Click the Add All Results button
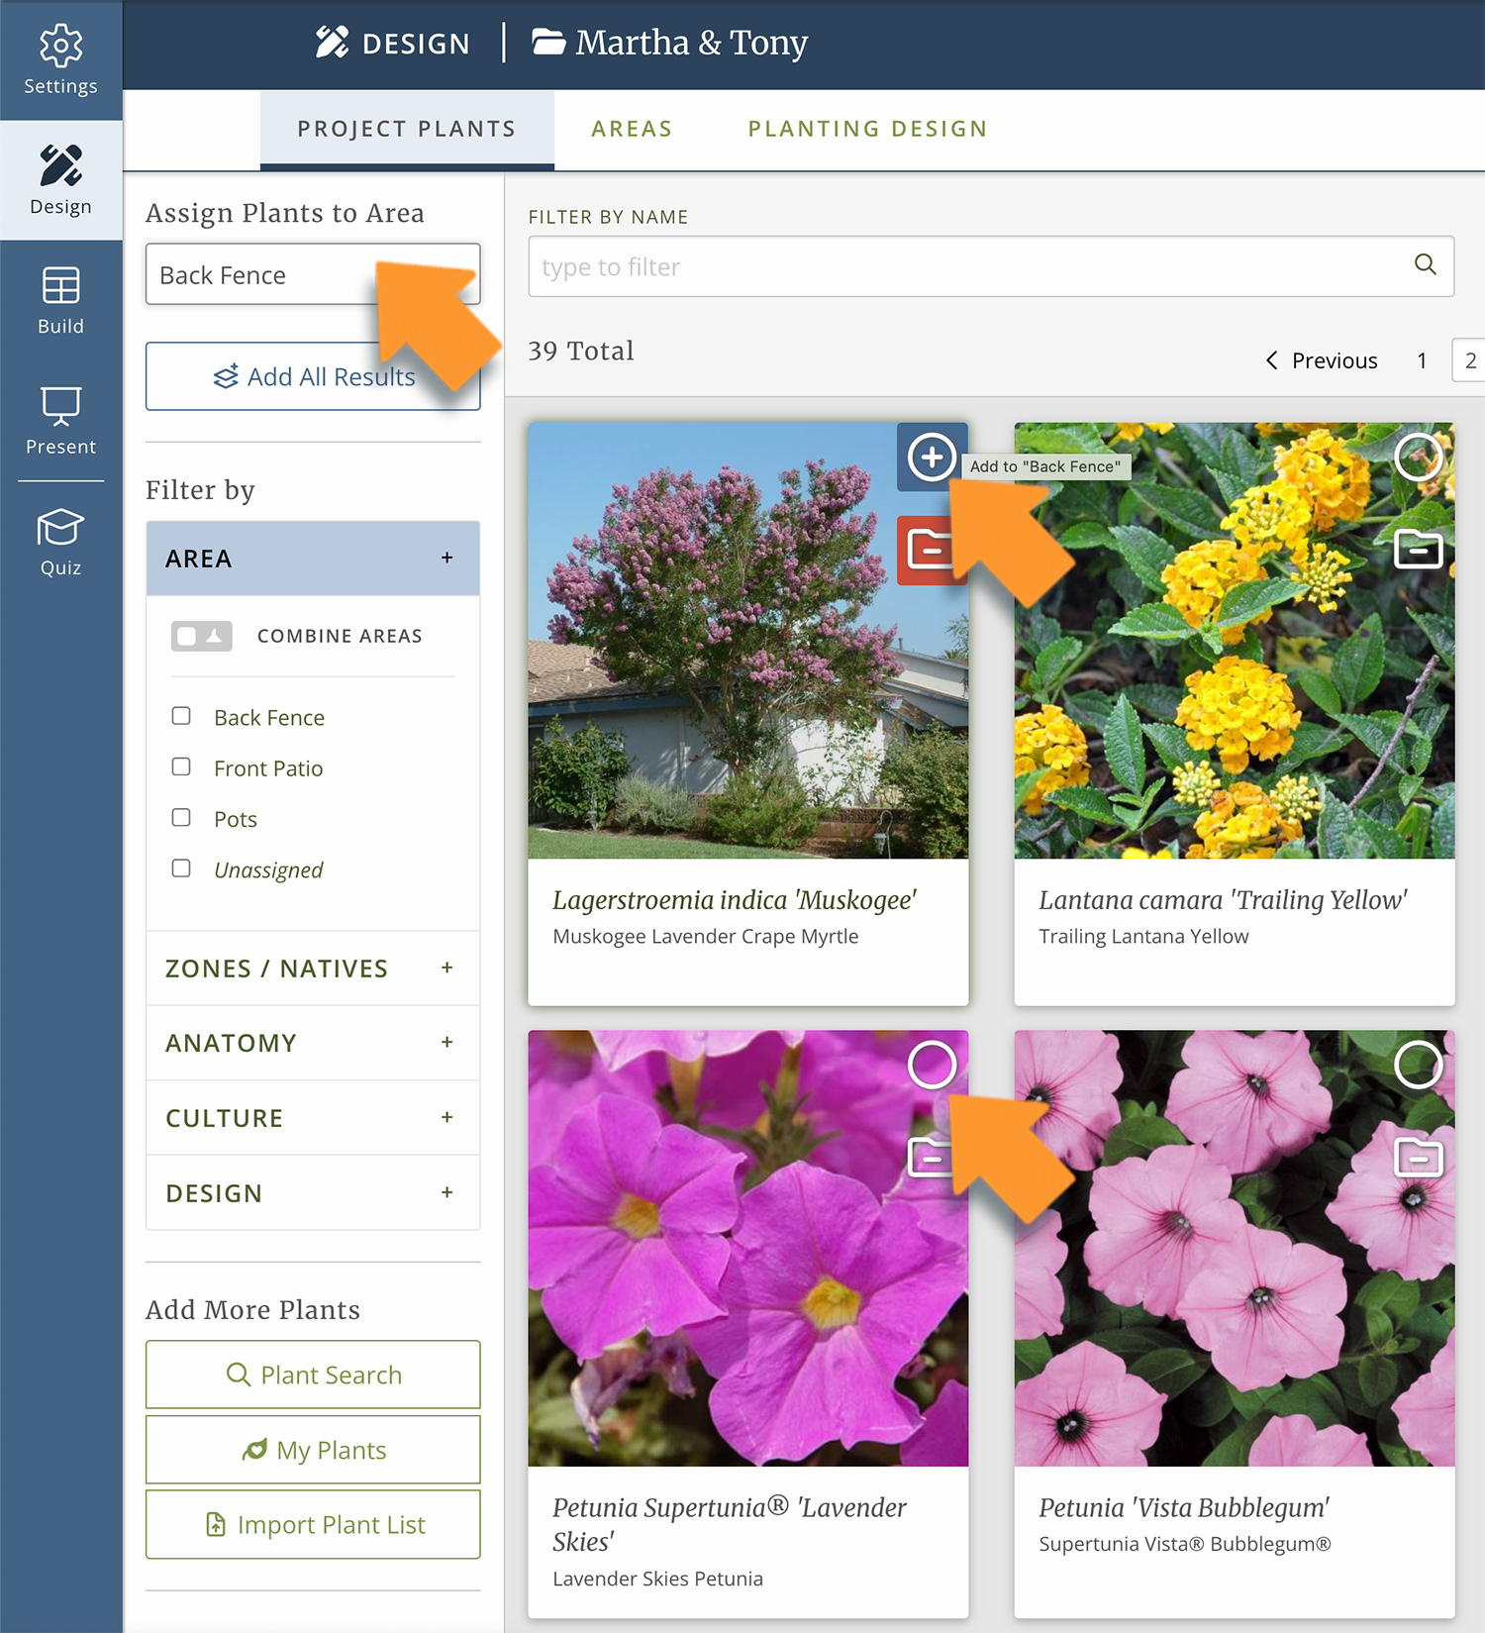 click(x=313, y=377)
